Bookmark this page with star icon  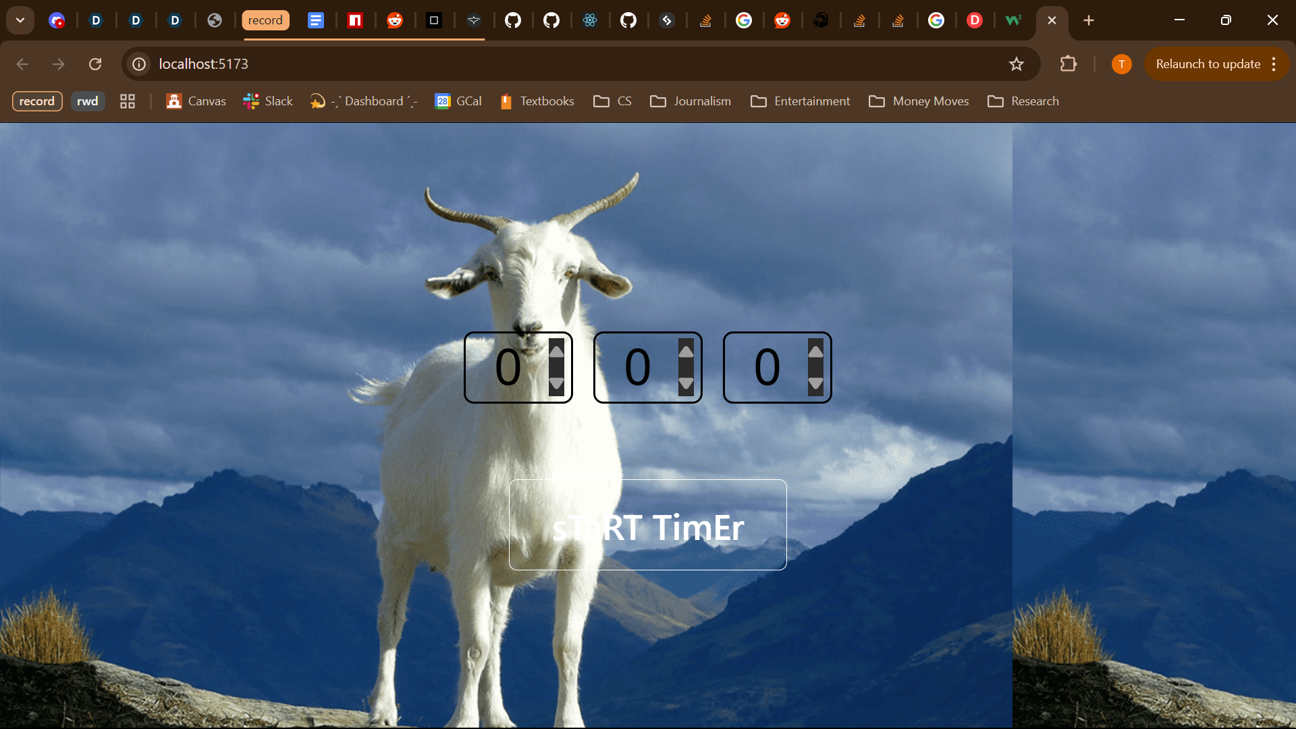coord(1016,64)
